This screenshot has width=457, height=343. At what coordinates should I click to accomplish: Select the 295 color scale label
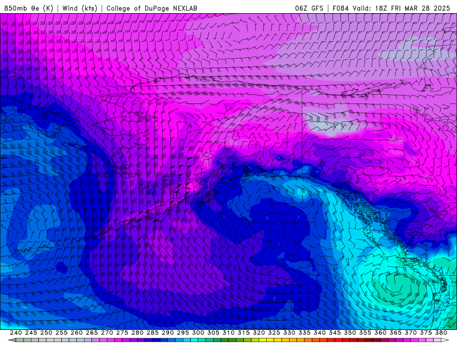tap(182, 333)
